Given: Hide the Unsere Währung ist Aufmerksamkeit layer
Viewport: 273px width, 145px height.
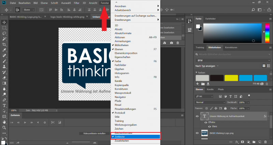Looking at the screenshot, I should 197,116.
